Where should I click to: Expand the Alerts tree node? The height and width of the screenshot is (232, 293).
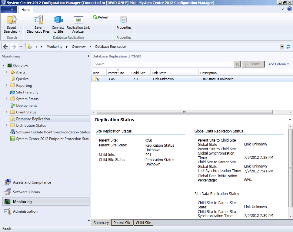pos(7,72)
